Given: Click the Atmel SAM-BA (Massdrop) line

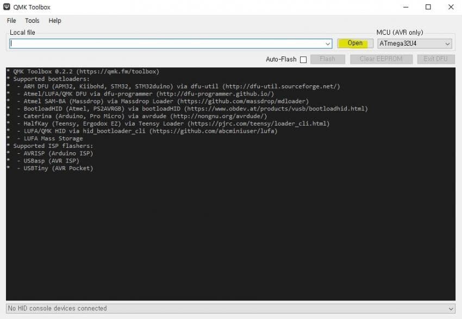Looking at the screenshot, I should pos(166,101).
